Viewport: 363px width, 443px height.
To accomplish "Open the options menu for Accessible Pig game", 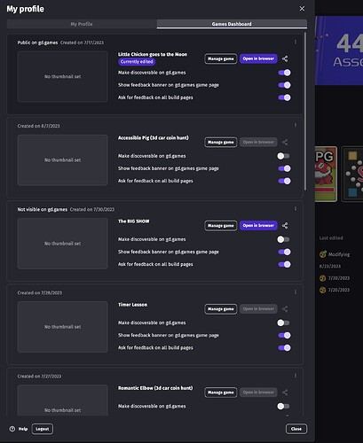I will click(x=296, y=125).
